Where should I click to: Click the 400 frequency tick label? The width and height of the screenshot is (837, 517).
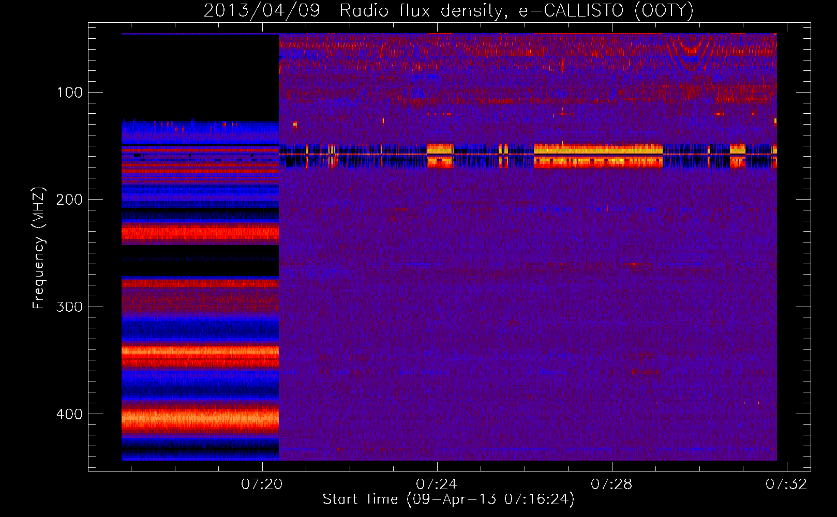pos(69,414)
